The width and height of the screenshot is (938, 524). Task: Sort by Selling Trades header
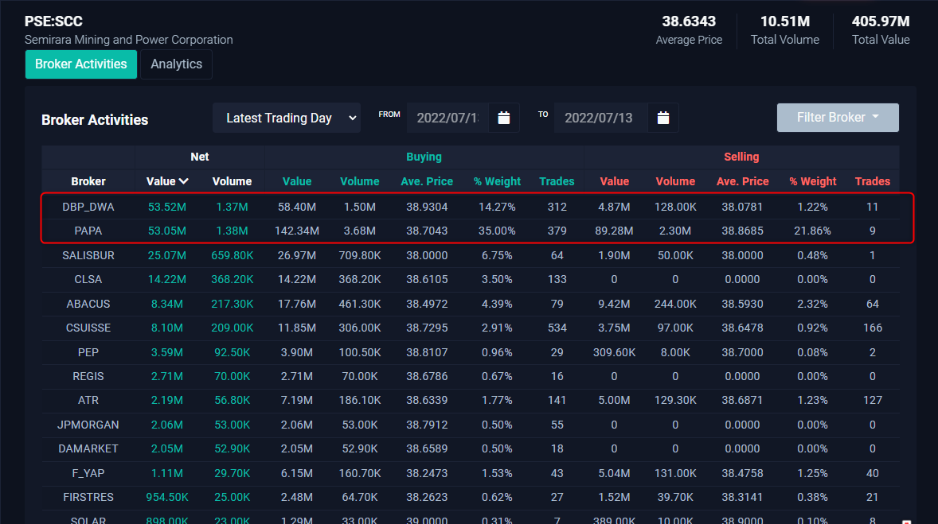coord(872,181)
